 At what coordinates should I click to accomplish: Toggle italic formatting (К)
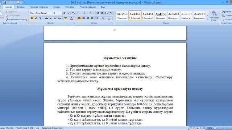tap(36, 18)
